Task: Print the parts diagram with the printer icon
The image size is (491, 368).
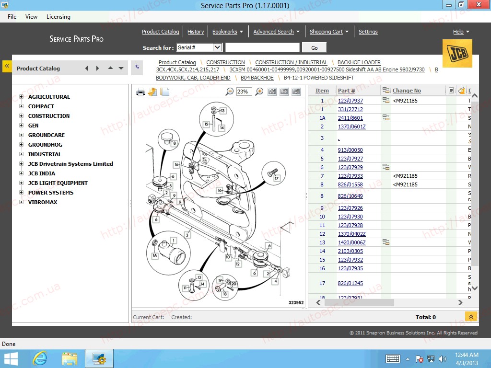Action: coord(140,92)
